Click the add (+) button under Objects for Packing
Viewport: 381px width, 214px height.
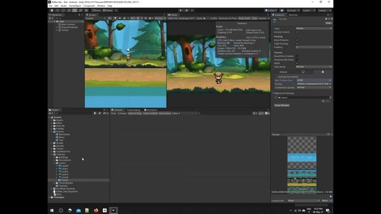pos(323,101)
